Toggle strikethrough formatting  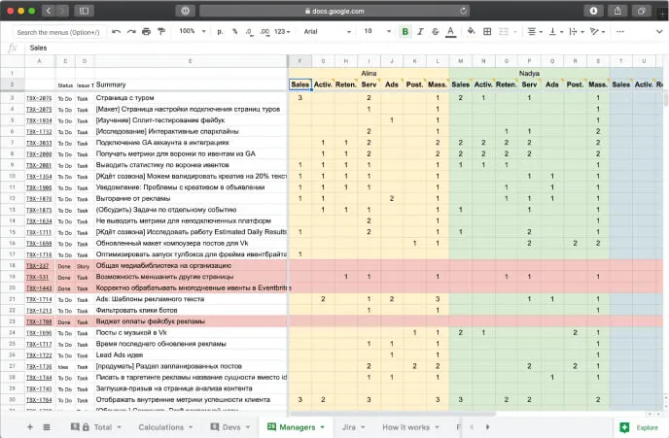[435, 31]
